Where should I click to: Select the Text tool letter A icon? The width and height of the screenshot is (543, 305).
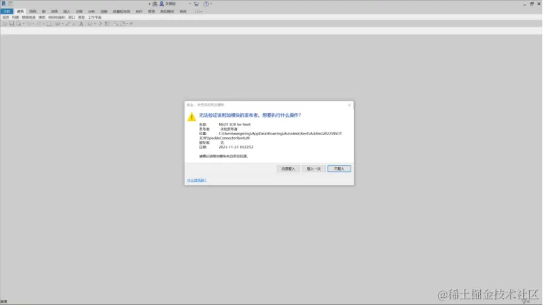coord(81,24)
